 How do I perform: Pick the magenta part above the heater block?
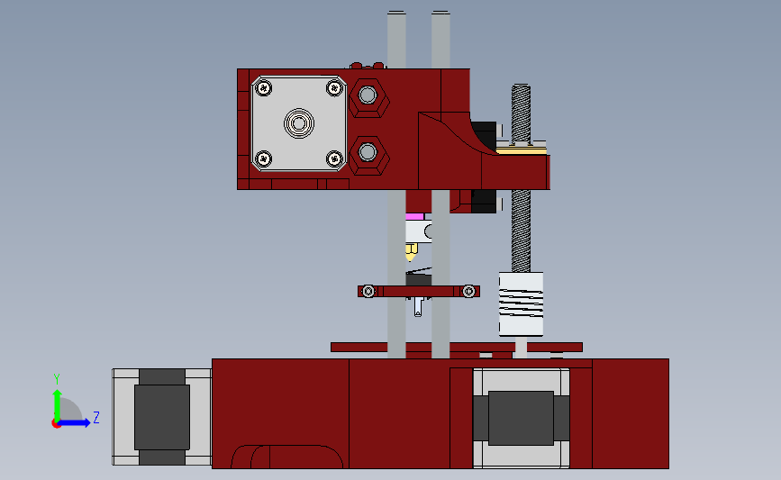[x=414, y=217]
